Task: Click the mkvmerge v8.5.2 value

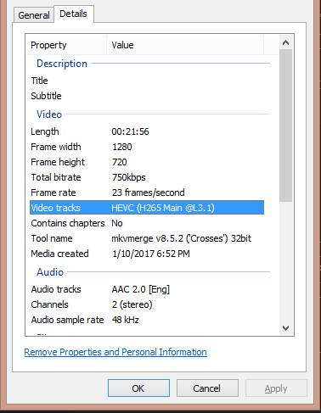Action: pos(181,238)
